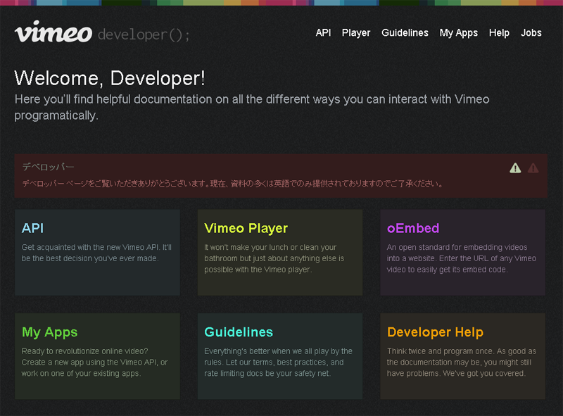Click the green My Apps card heading
Screen dimensions: 563x416
49,332
